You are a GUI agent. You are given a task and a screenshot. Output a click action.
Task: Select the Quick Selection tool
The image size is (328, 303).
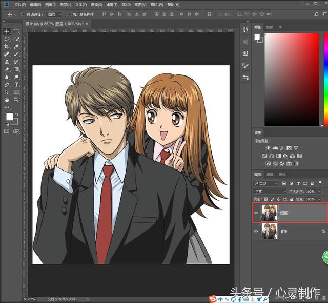click(16, 39)
